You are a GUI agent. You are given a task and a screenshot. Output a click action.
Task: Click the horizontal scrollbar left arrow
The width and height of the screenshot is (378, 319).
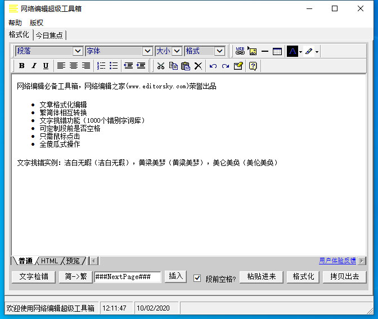[94, 261]
